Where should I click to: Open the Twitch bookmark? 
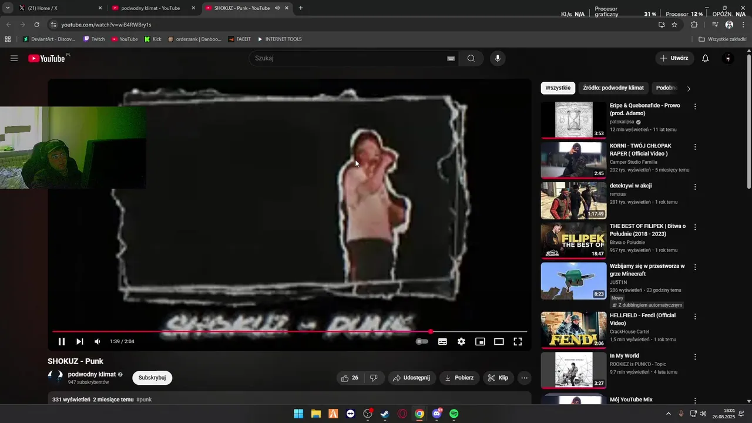[94, 39]
